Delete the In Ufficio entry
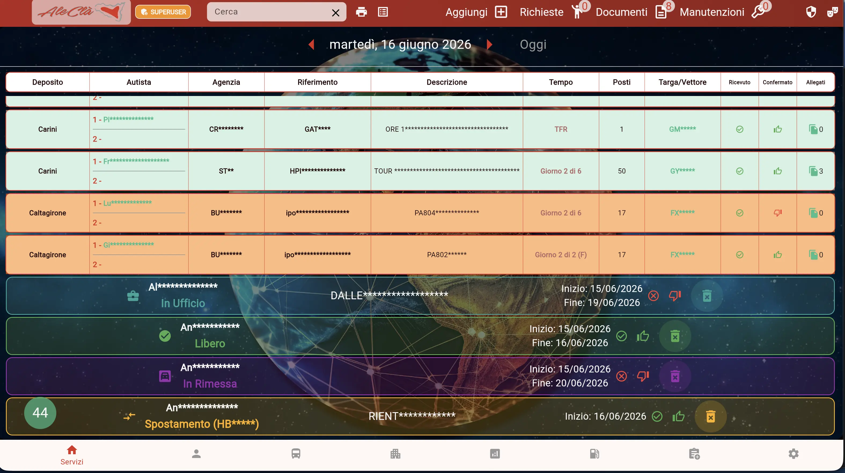The height and width of the screenshot is (473, 845). 707,296
